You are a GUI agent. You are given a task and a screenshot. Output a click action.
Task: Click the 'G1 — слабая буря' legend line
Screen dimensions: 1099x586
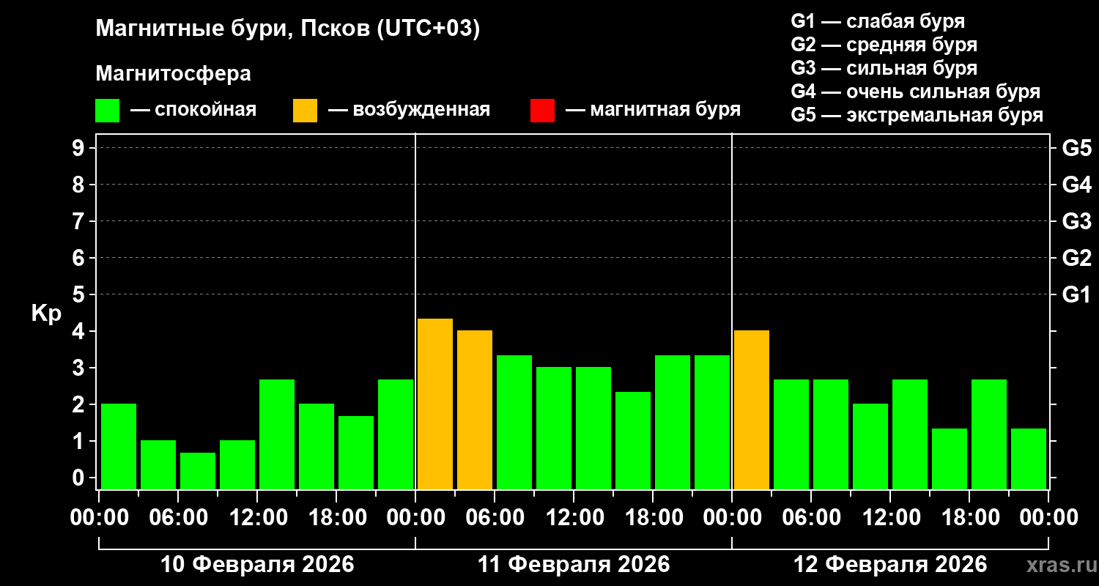point(878,21)
